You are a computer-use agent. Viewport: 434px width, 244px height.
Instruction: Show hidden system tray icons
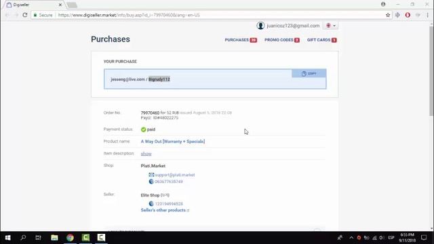pos(351,238)
